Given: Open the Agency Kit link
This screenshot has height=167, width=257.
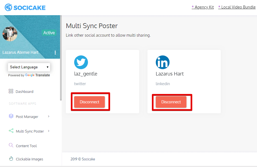Looking at the screenshot, I should click(x=203, y=7).
